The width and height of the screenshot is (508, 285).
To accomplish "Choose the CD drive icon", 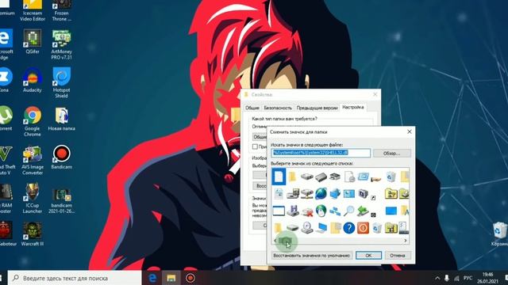I will click(x=307, y=228).
